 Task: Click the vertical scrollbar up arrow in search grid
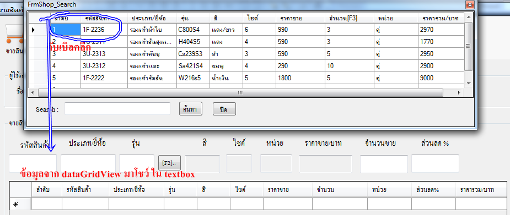click(x=468, y=17)
